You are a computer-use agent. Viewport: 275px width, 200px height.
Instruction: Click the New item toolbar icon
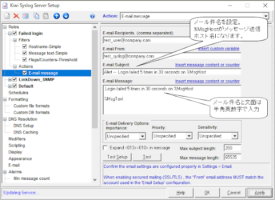point(7,16)
